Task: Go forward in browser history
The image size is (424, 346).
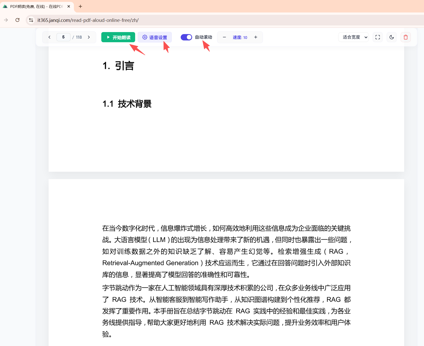Action: pyautogui.click(x=6, y=20)
